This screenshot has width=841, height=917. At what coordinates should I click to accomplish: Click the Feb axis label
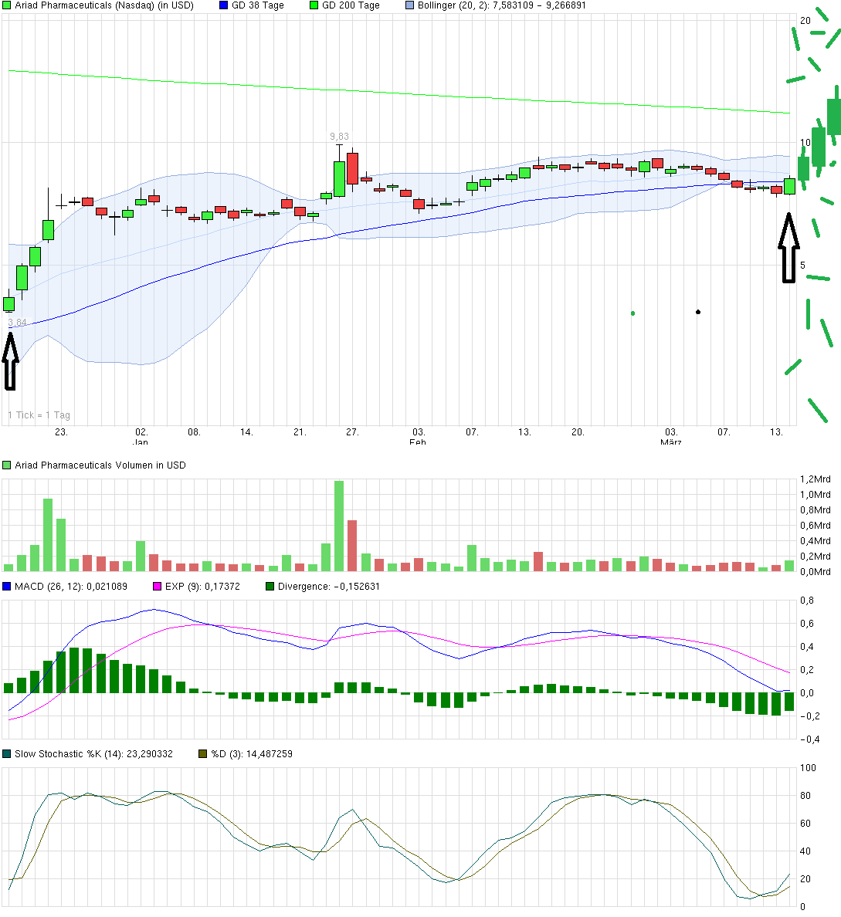click(x=416, y=443)
